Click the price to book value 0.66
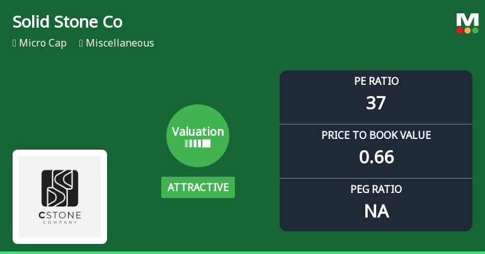Screen dimensions: 485x254 tap(376, 157)
